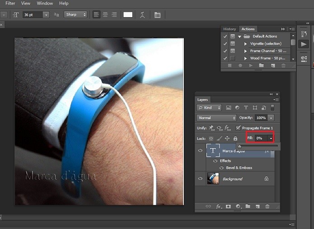Stop playing or recording action
This screenshot has height=229, width=314.
click(230, 65)
